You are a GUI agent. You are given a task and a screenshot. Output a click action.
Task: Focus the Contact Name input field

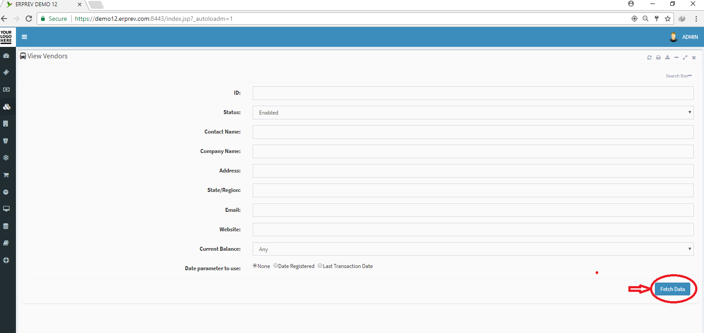(473, 132)
